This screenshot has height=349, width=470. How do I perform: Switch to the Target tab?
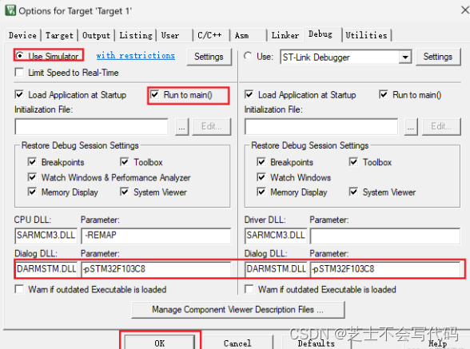point(59,35)
